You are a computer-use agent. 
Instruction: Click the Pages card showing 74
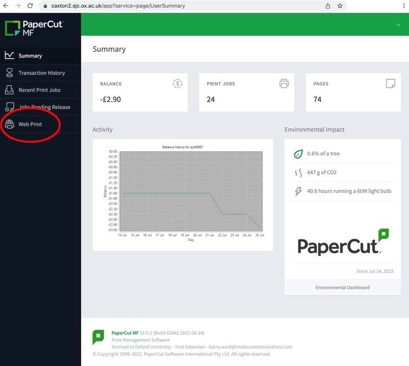point(353,93)
